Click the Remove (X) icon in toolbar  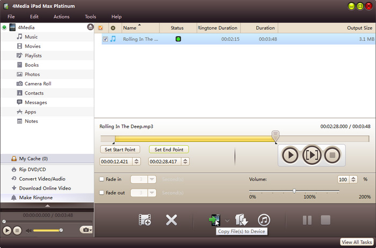[x=171, y=220]
